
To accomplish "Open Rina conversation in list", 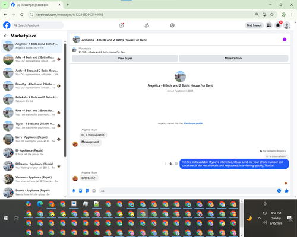I will tap(31, 113).
